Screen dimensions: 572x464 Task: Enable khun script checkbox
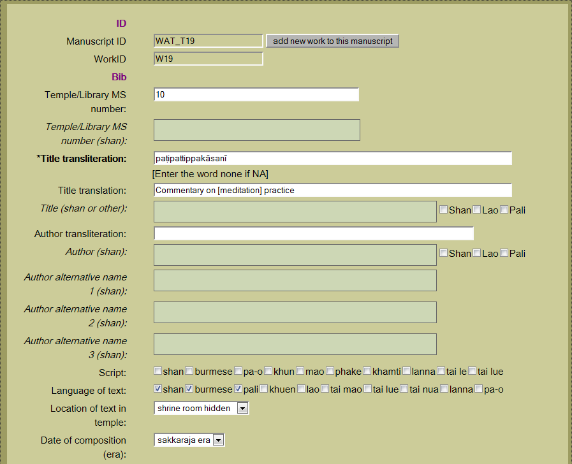click(x=268, y=371)
